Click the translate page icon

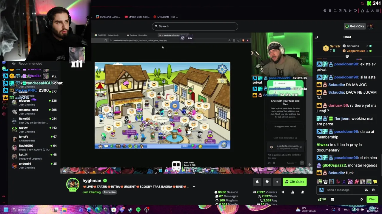tap(345, 11)
